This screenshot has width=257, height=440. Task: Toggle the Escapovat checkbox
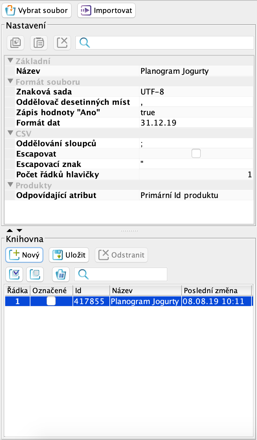pos(196,154)
